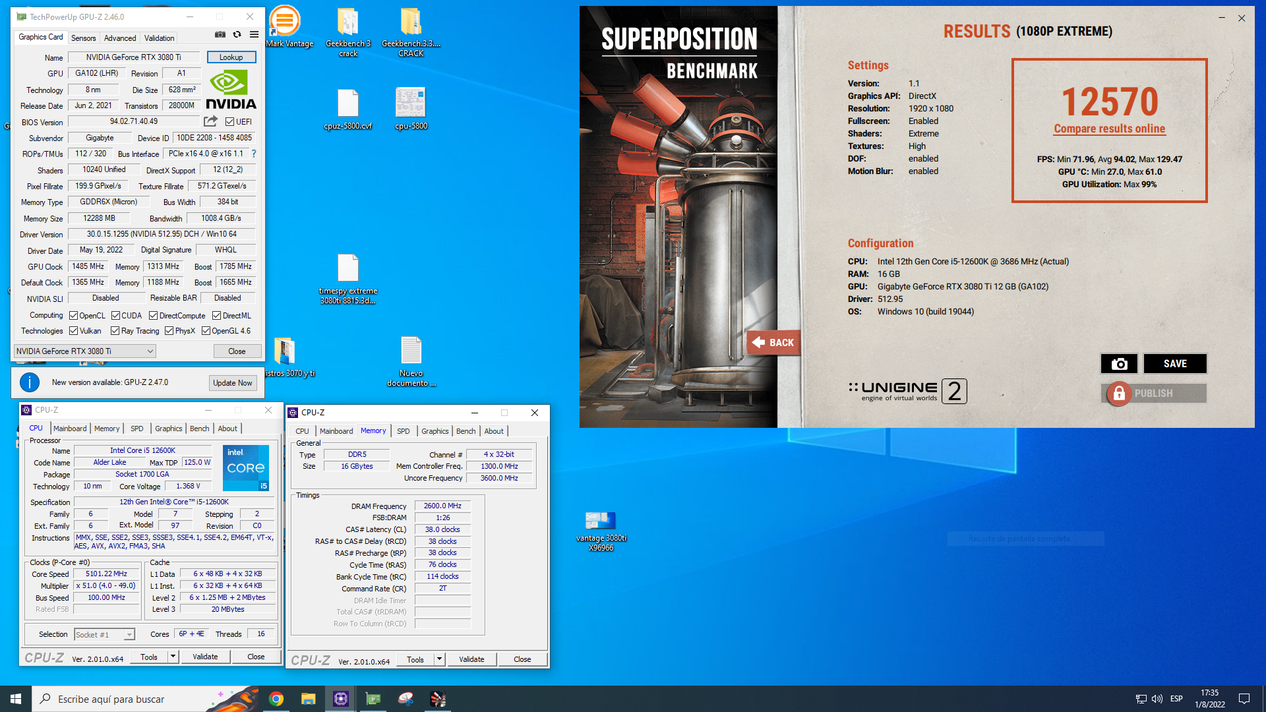Toggle the Ray Tracing checkbox
This screenshot has width=1266, height=712.
(115, 331)
